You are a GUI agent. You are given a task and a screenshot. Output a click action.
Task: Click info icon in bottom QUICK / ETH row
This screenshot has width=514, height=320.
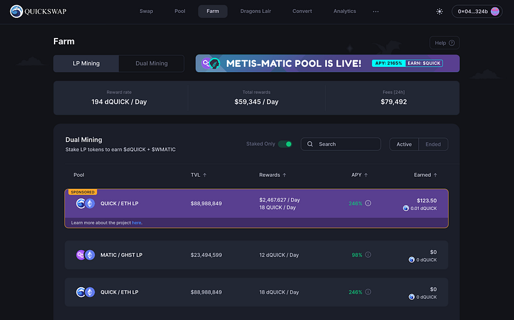pyautogui.click(x=368, y=292)
